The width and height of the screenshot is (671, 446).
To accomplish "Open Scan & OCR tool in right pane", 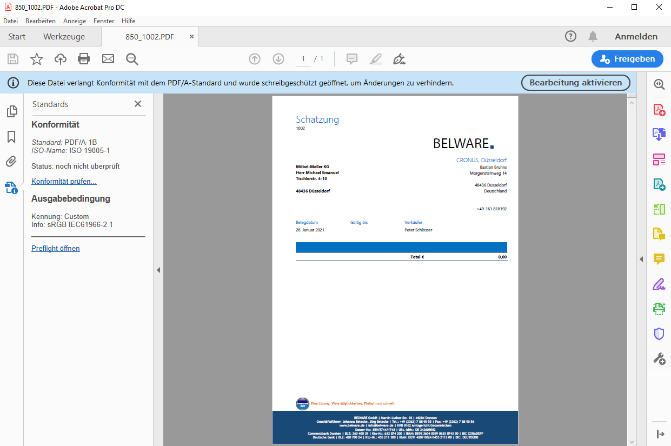I will tap(659, 309).
